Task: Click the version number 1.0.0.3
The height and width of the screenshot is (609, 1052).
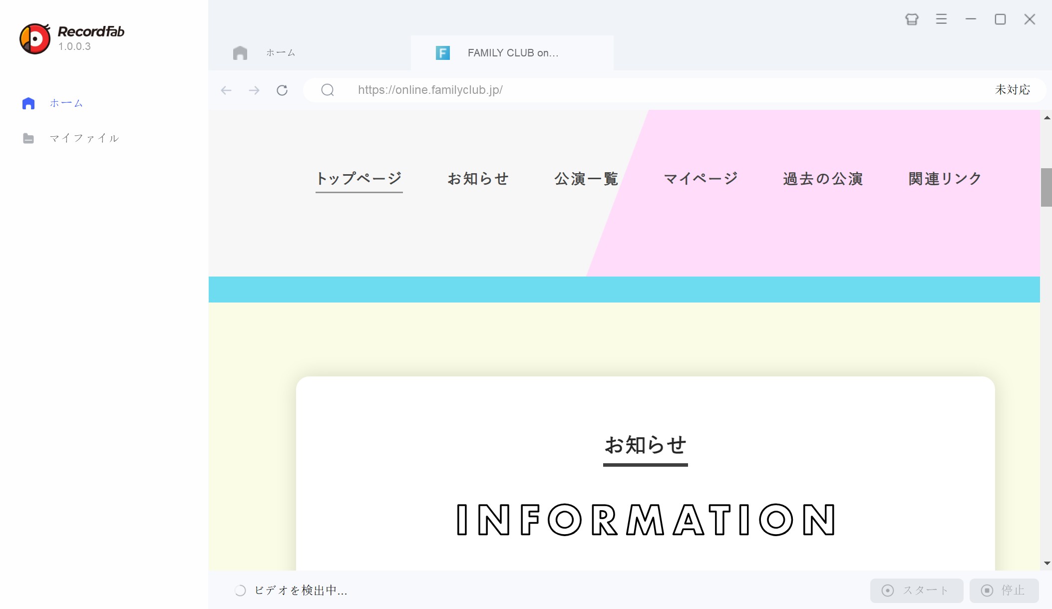Action: [74, 46]
